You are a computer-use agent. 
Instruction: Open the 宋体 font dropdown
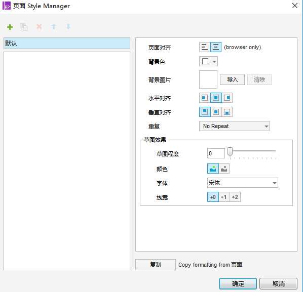pyautogui.click(x=243, y=183)
